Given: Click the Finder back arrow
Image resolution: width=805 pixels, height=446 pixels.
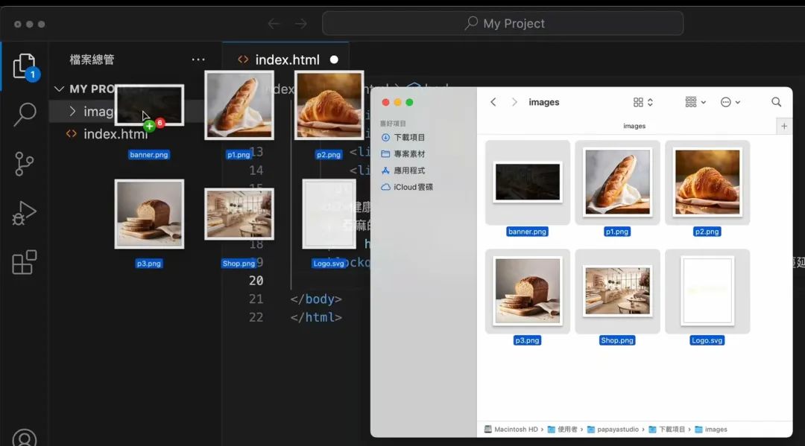Looking at the screenshot, I should point(493,102).
